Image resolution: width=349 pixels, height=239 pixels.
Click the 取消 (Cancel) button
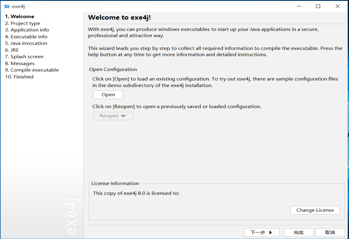(x=330, y=232)
